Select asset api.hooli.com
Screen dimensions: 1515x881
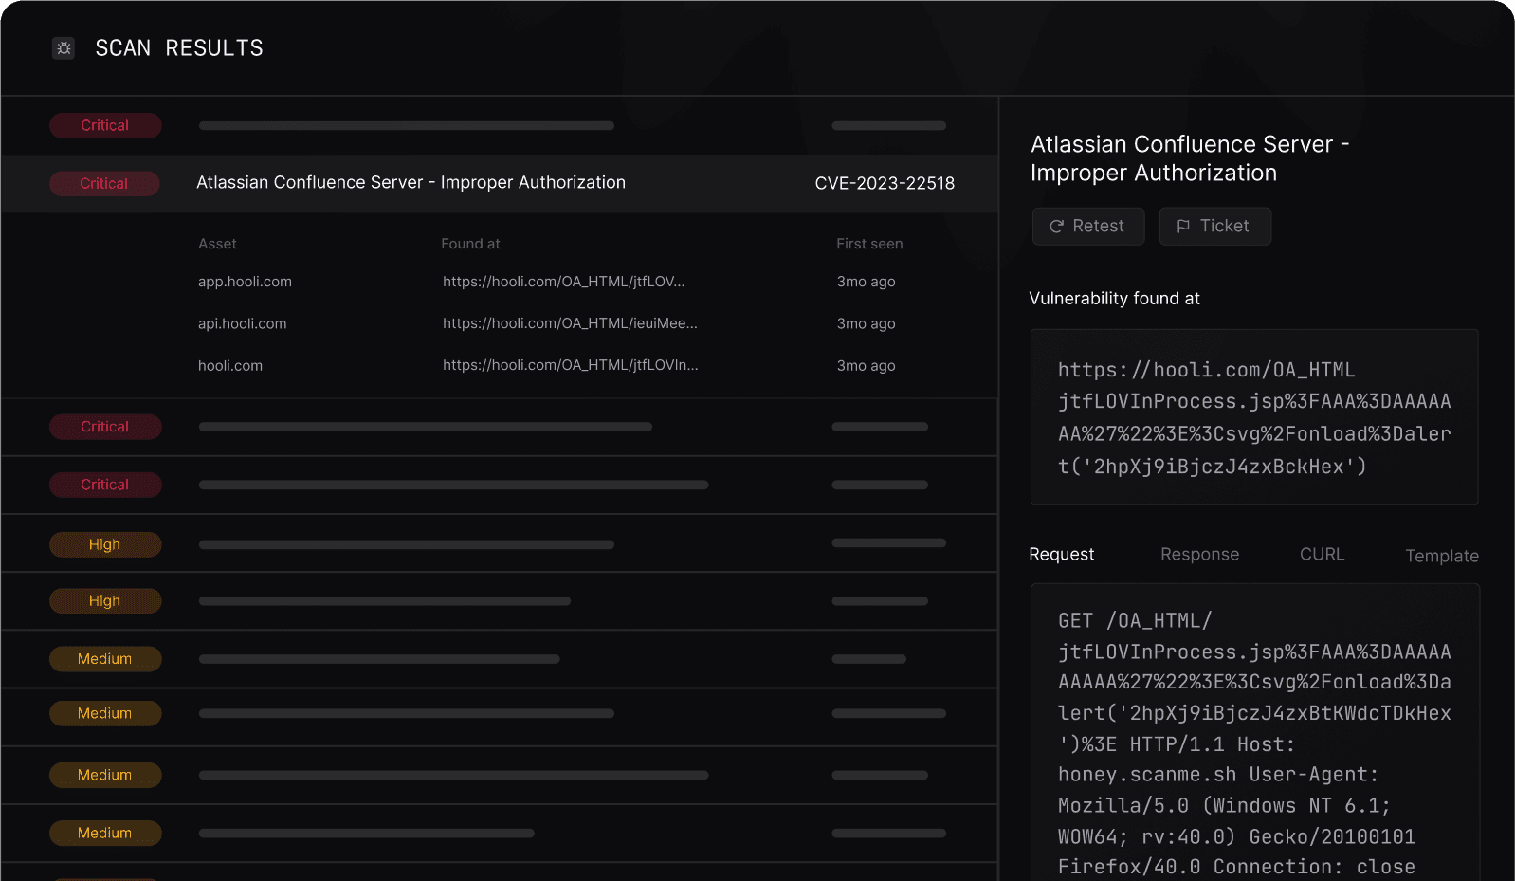(x=242, y=323)
